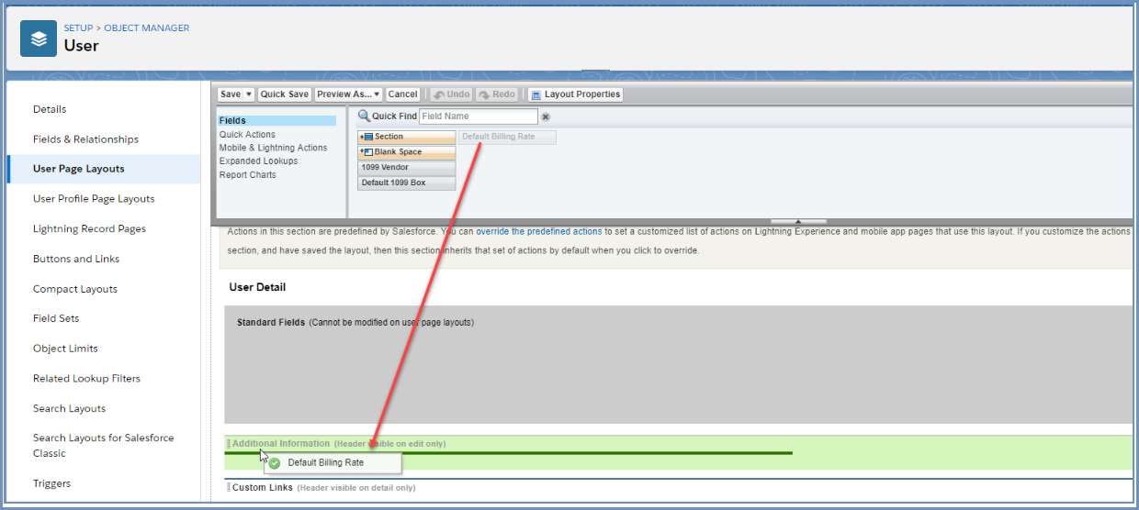
Task: Clear the Quick Find field with X icon
Action: (545, 117)
